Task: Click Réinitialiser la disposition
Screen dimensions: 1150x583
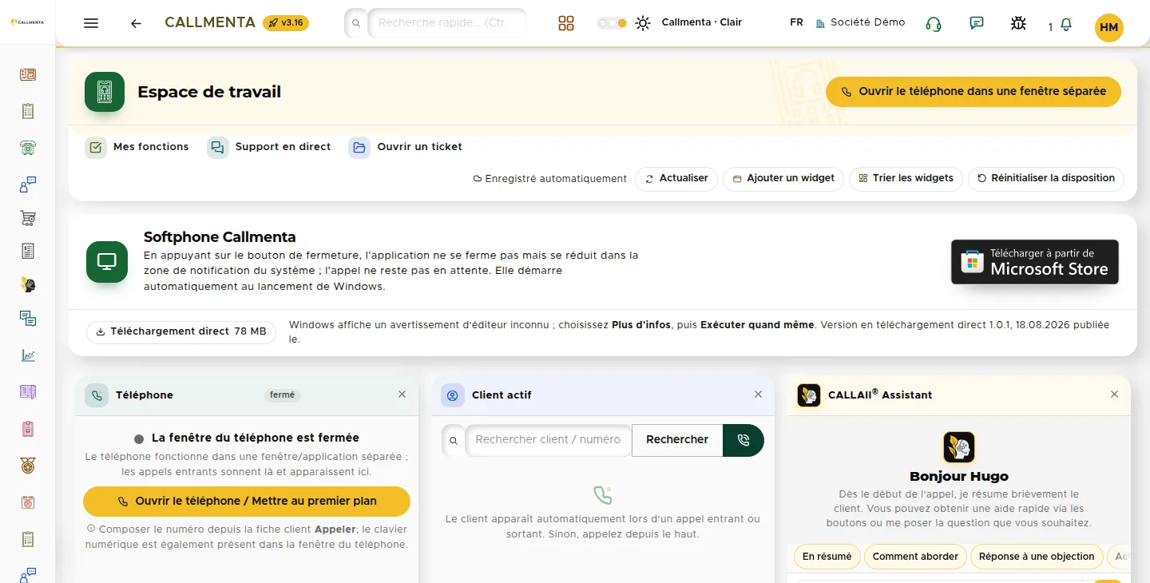Action: click(1046, 178)
